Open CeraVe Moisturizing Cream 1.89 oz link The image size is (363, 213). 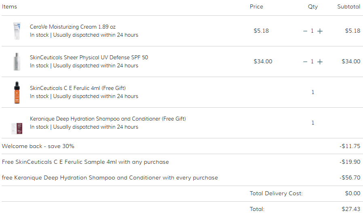tap(73, 27)
